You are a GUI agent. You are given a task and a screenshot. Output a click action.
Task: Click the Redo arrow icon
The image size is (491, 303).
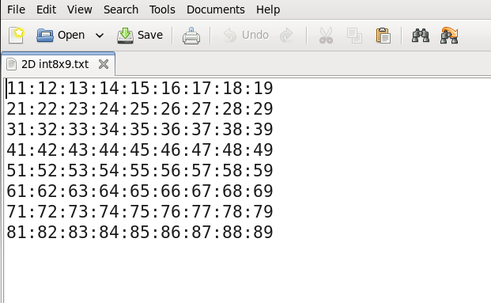coord(286,35)
